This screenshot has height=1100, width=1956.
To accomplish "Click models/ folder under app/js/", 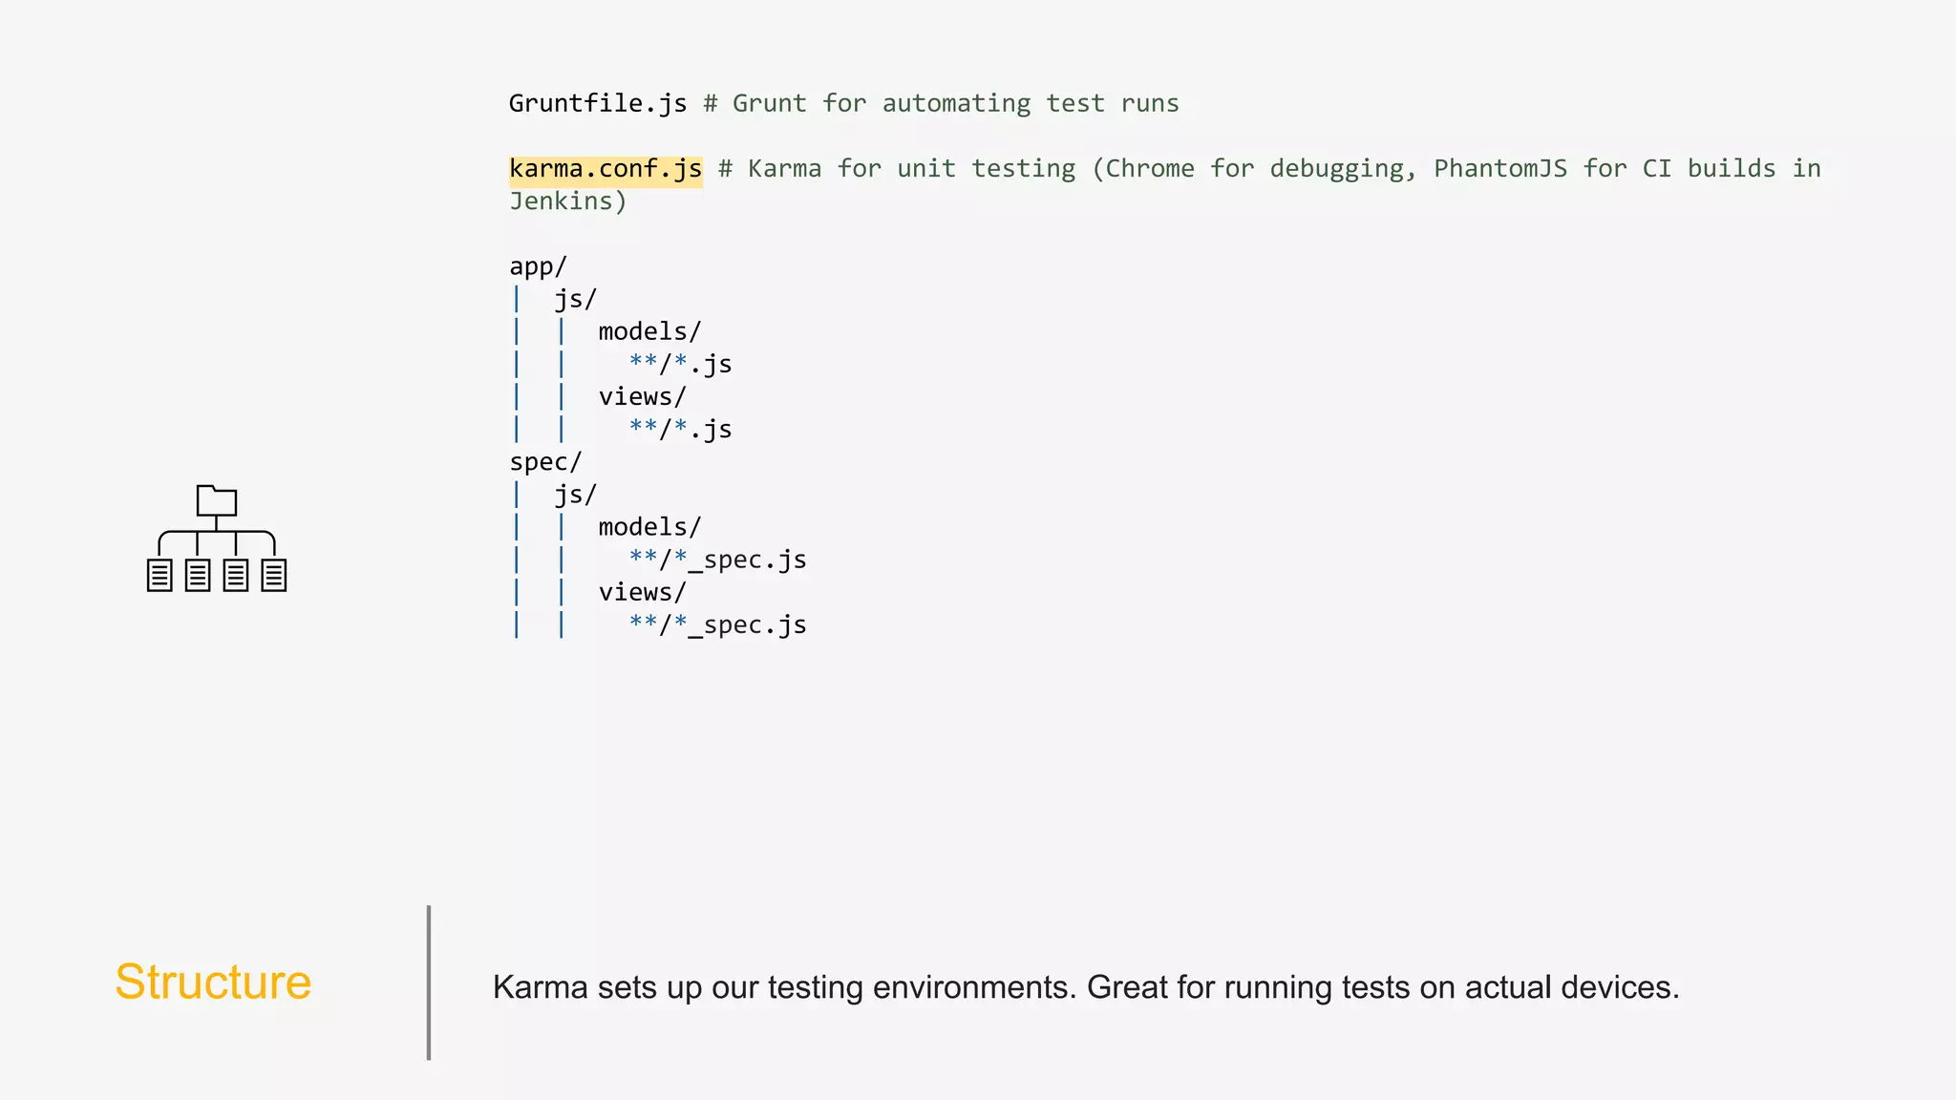I will (x=649, y=332).
